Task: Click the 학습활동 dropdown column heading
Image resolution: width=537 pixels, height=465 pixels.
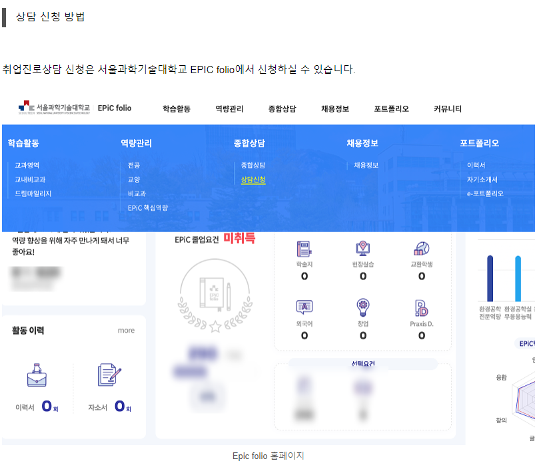Action: click(x=23, y=143)
